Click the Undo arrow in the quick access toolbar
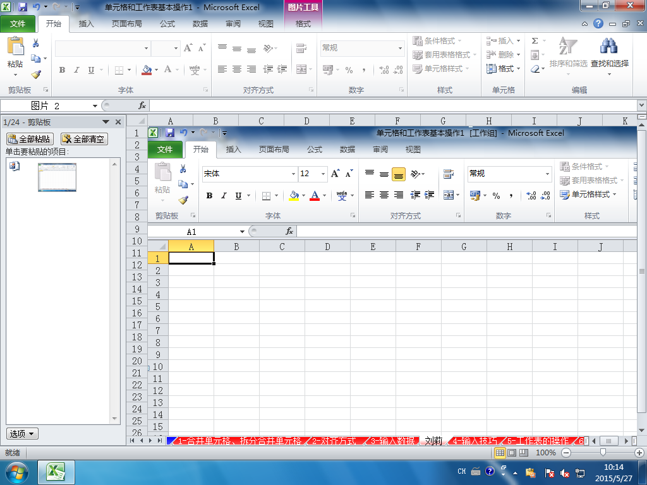Image resolution: width=647 pixels, height=485 pixels. (36, 7)
